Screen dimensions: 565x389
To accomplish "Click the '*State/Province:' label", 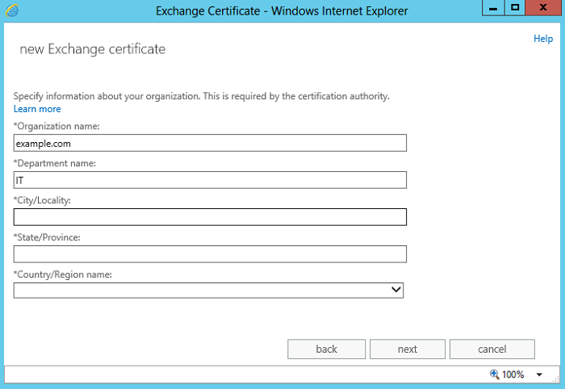I will (x=47, y=237).
